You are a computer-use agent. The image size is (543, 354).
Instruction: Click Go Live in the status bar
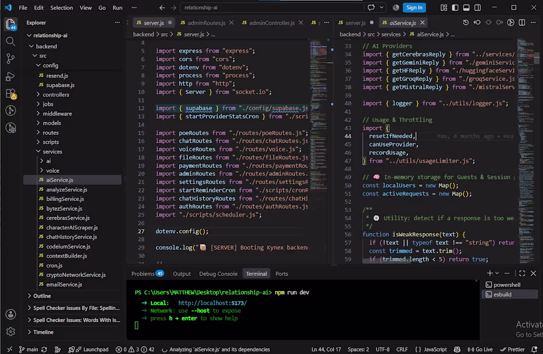tap(480, 349)
